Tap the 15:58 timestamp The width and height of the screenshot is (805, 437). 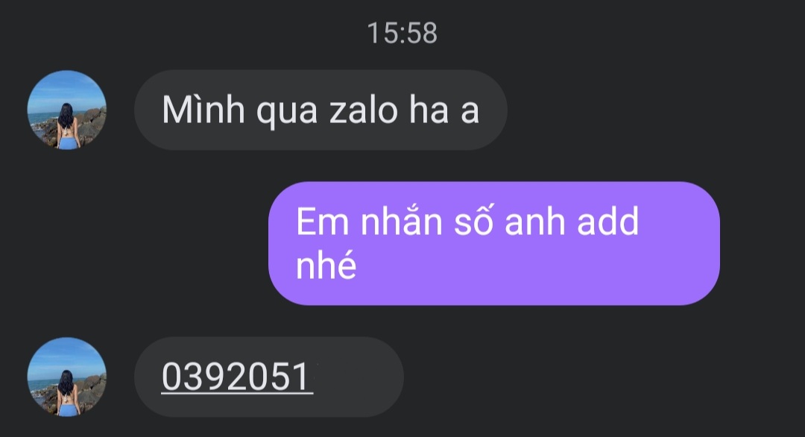(402, 34)
